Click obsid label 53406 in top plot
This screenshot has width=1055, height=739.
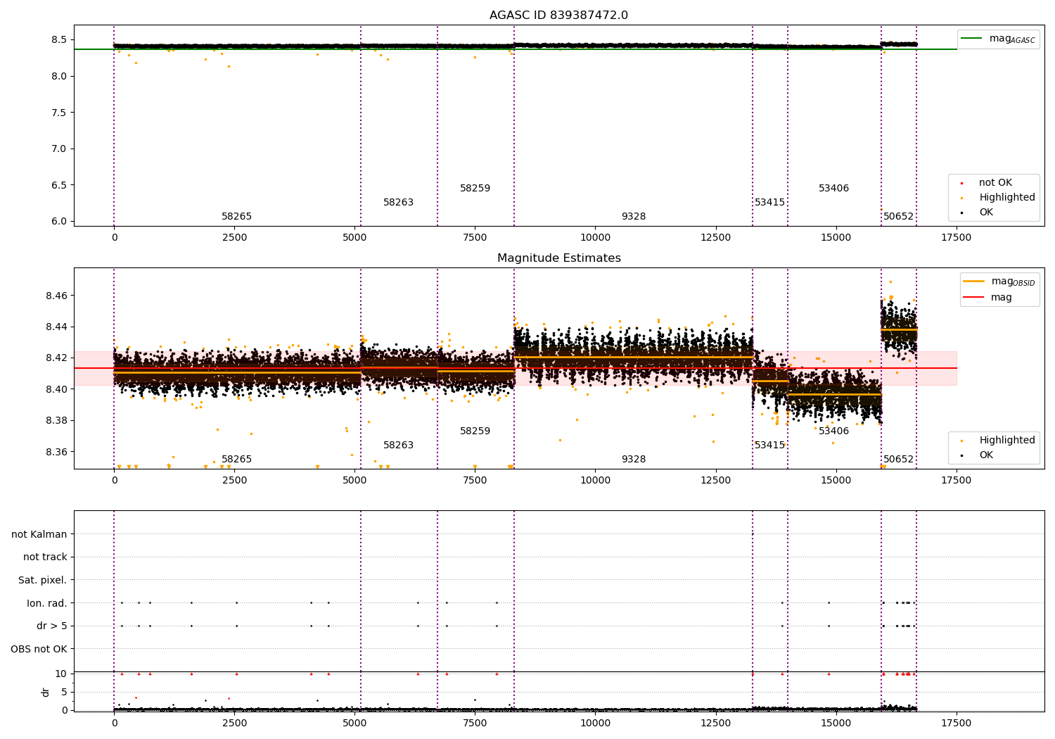click(x=833, y=189)
